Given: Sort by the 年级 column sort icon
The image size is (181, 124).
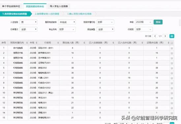Looking at the screenshot, I should pyautogui.click(x=36, y=43).
